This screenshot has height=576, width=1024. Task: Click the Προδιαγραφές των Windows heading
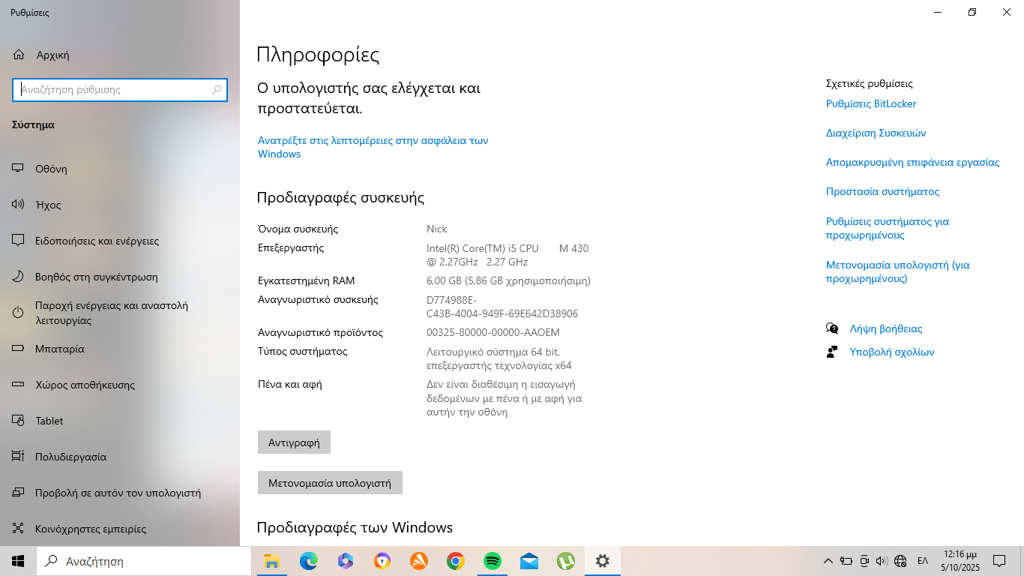click(x=355, y=527)
